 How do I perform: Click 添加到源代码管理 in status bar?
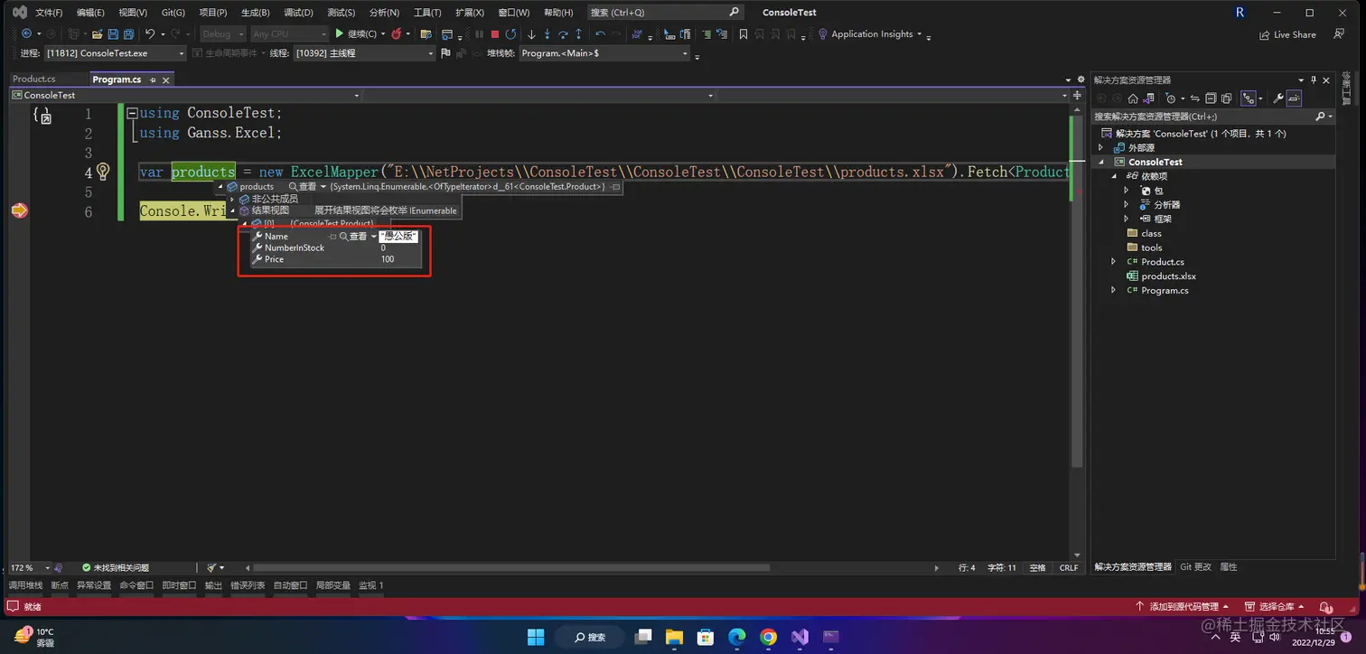point(1183,607)
